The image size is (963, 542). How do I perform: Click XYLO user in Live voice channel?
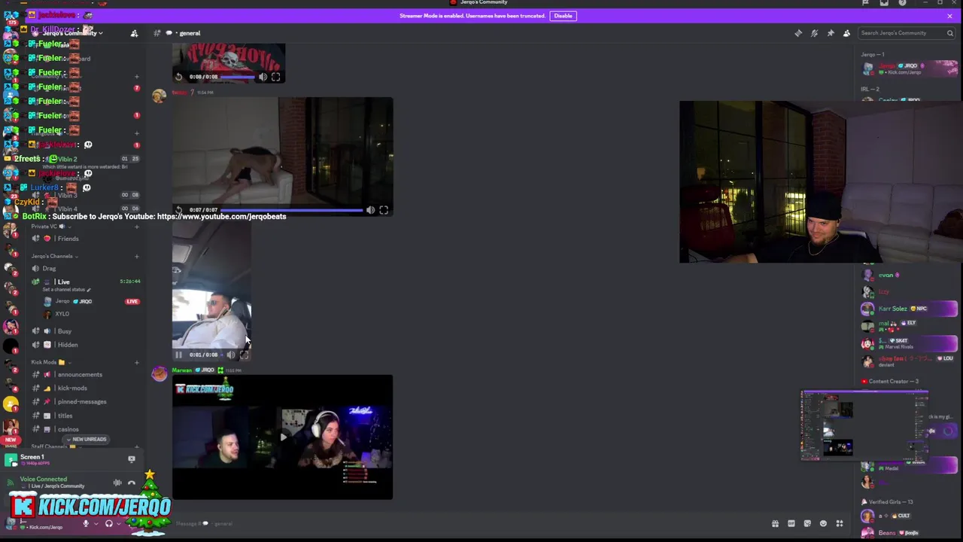62,314
